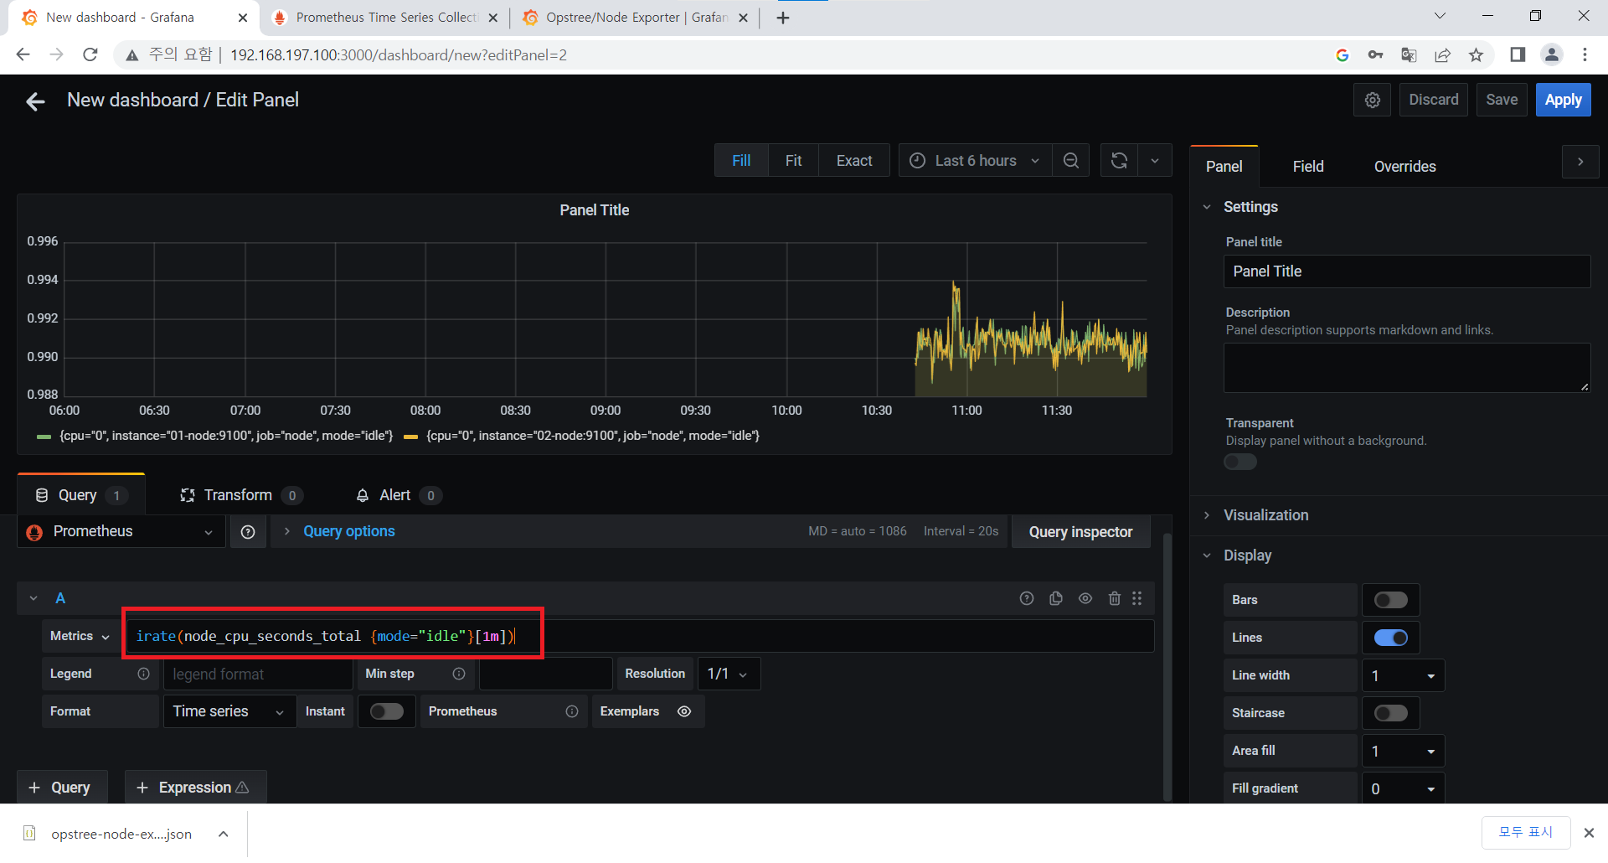This screenshot has width=1608, height=863.
Task: Open the Prometheus link info icon
Action: point(572,711)
